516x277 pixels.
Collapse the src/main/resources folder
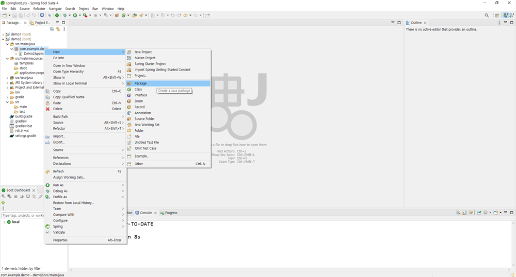click(8, 58)
